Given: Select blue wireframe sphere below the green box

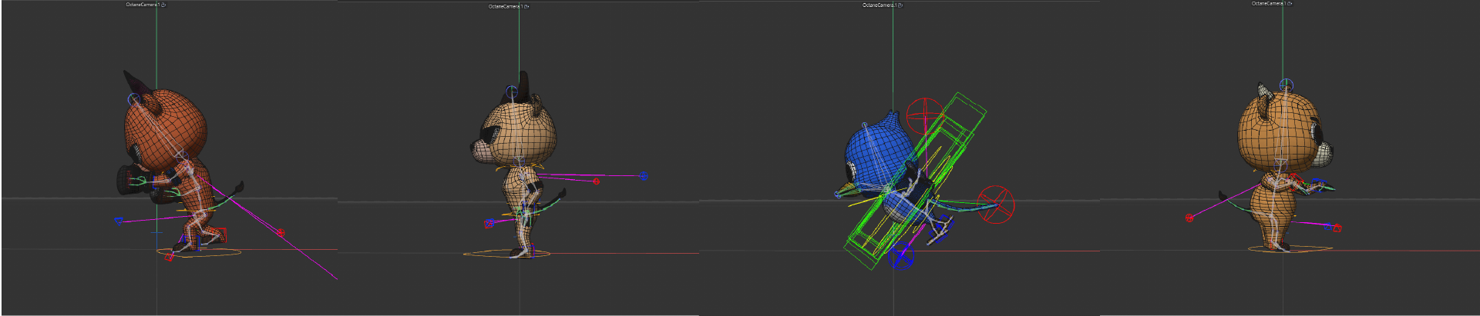Looking at the screenshot, I should pyautogui.click(x=901, y=255).
